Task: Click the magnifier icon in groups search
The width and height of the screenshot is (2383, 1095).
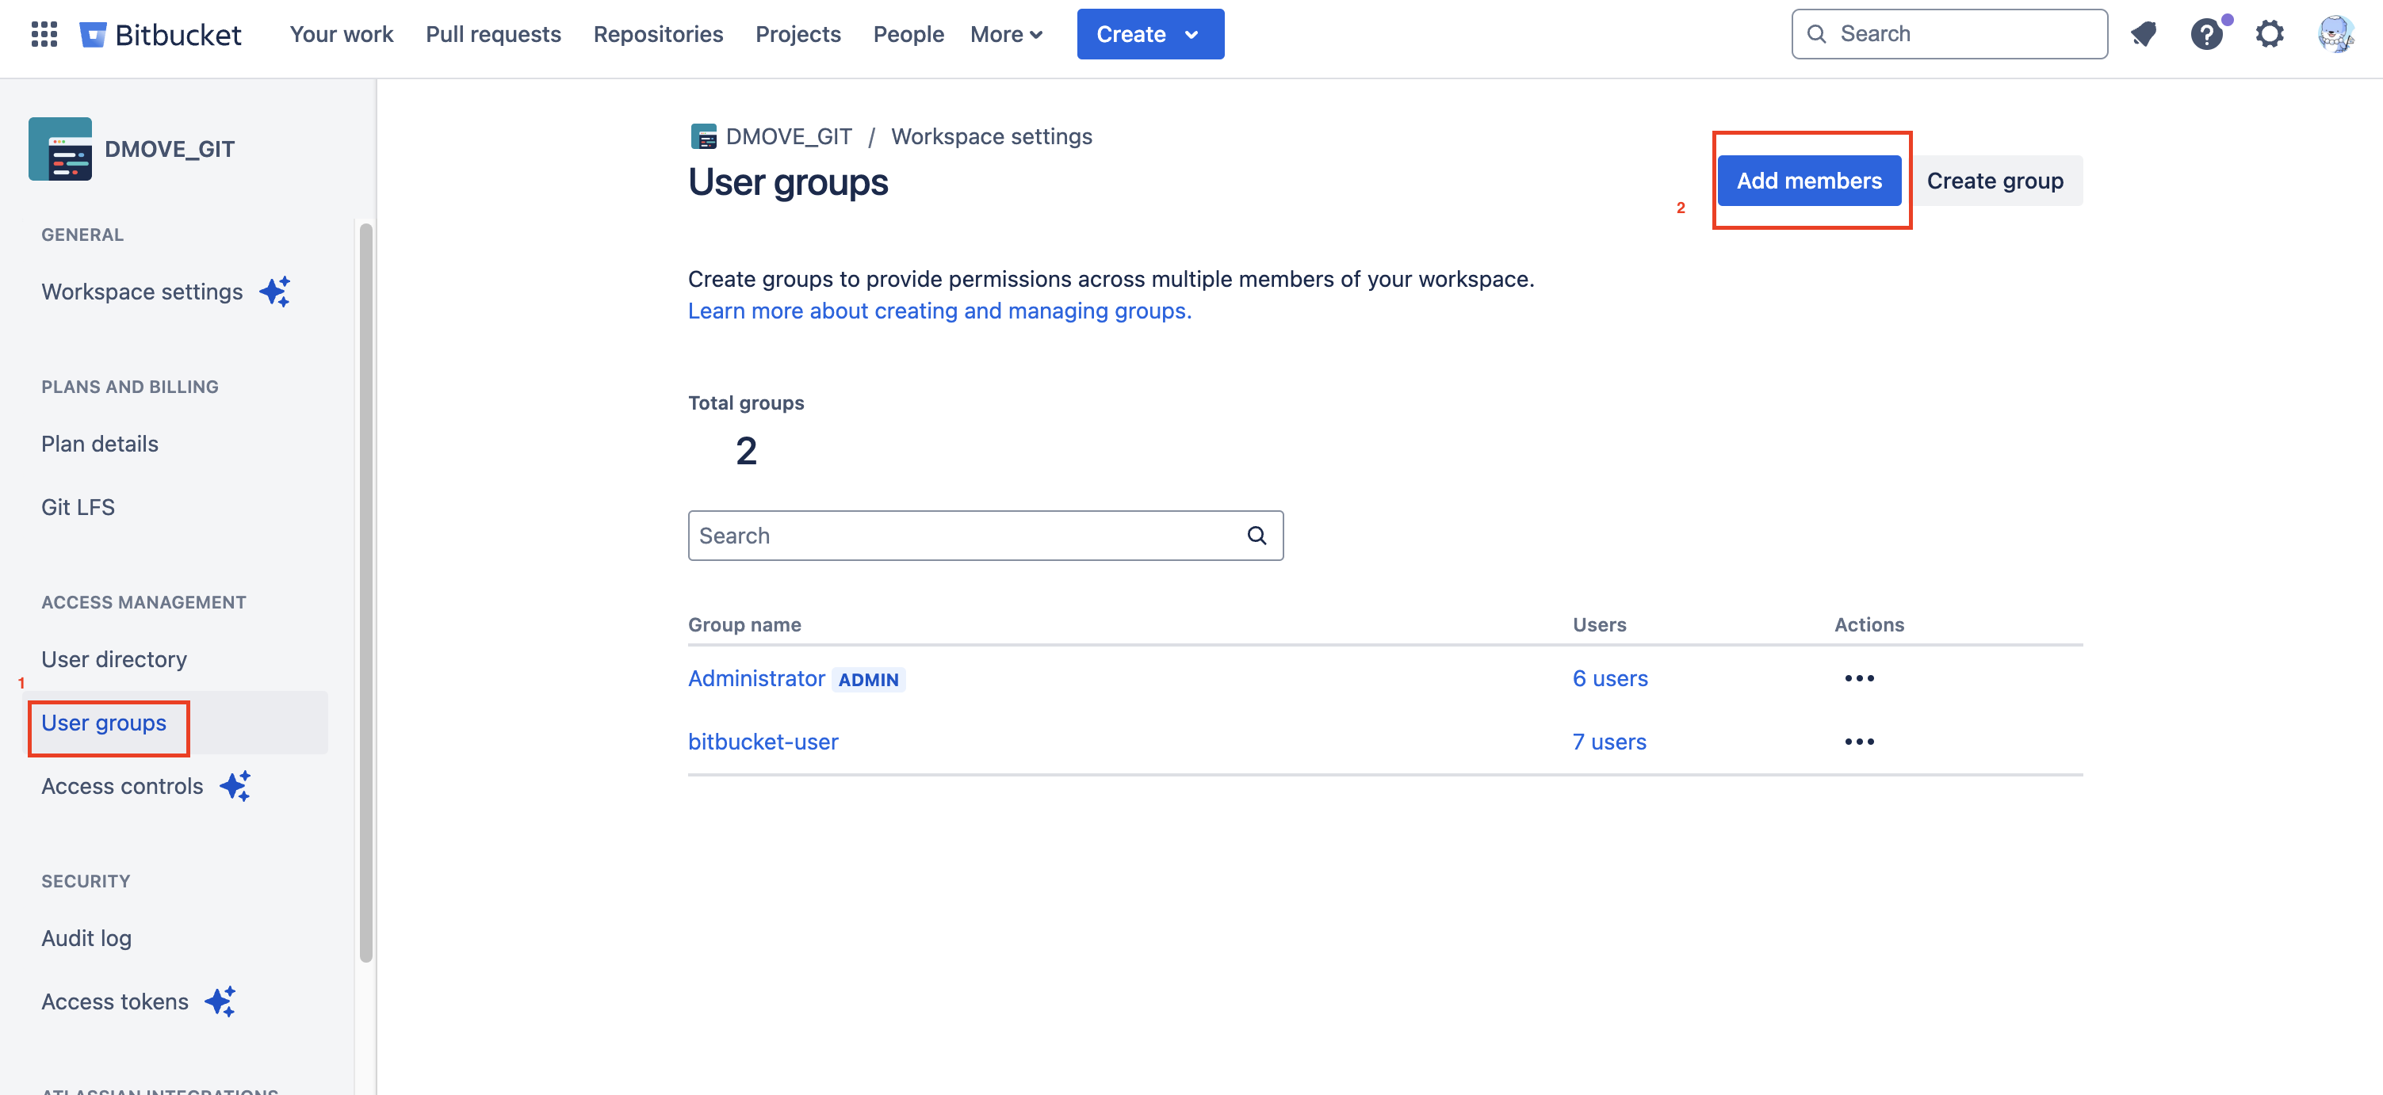Action: [1257, 536]
